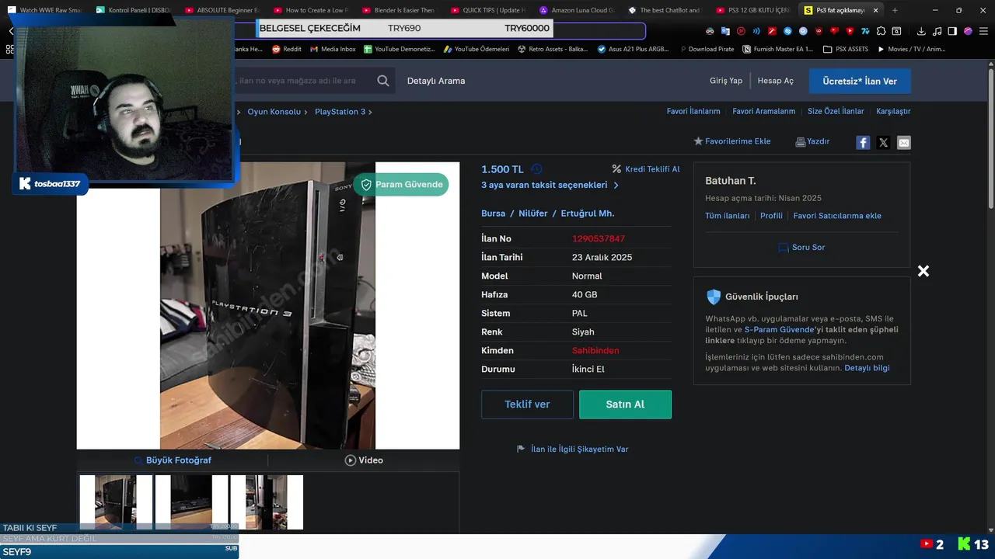Share the listing by email envelope icon

(903, 142)
